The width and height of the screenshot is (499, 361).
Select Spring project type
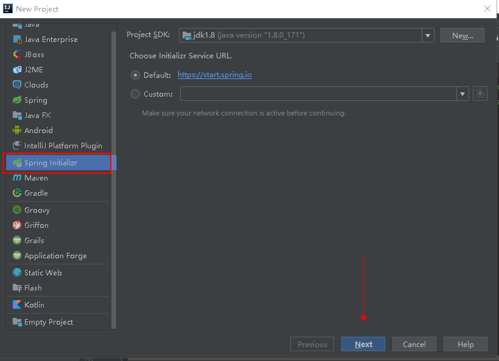58,100
